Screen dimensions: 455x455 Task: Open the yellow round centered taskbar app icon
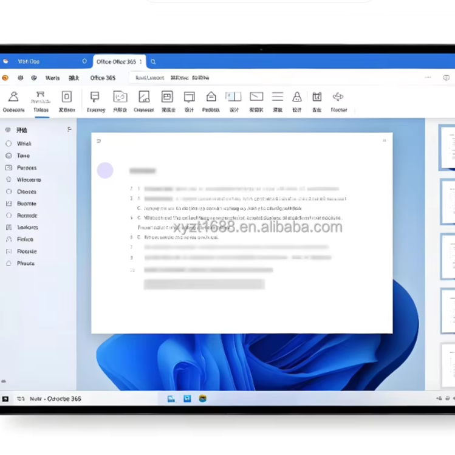coord(202,399)
